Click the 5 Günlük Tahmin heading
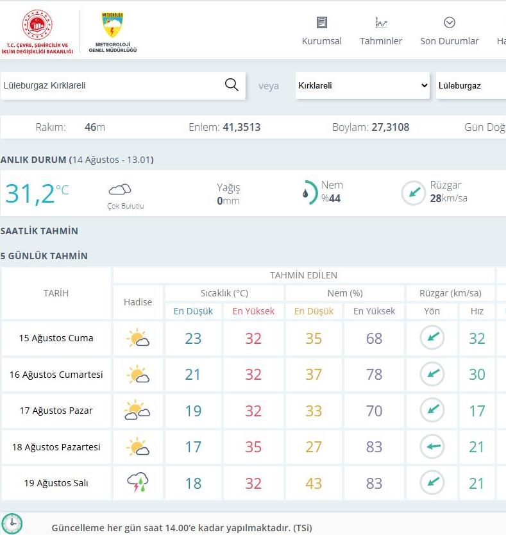The width and height of the screenshot is (506, 535). coord(44,256)
